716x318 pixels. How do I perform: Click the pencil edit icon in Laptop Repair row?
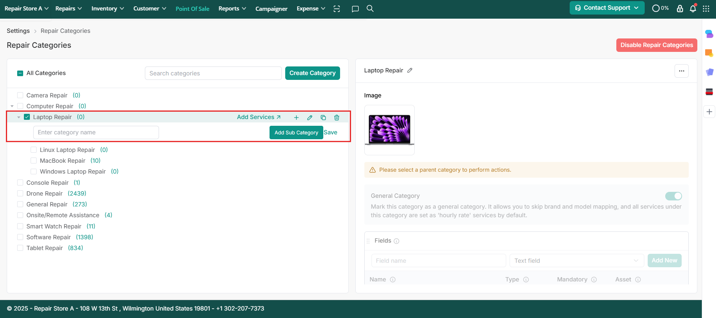[309, 118]
